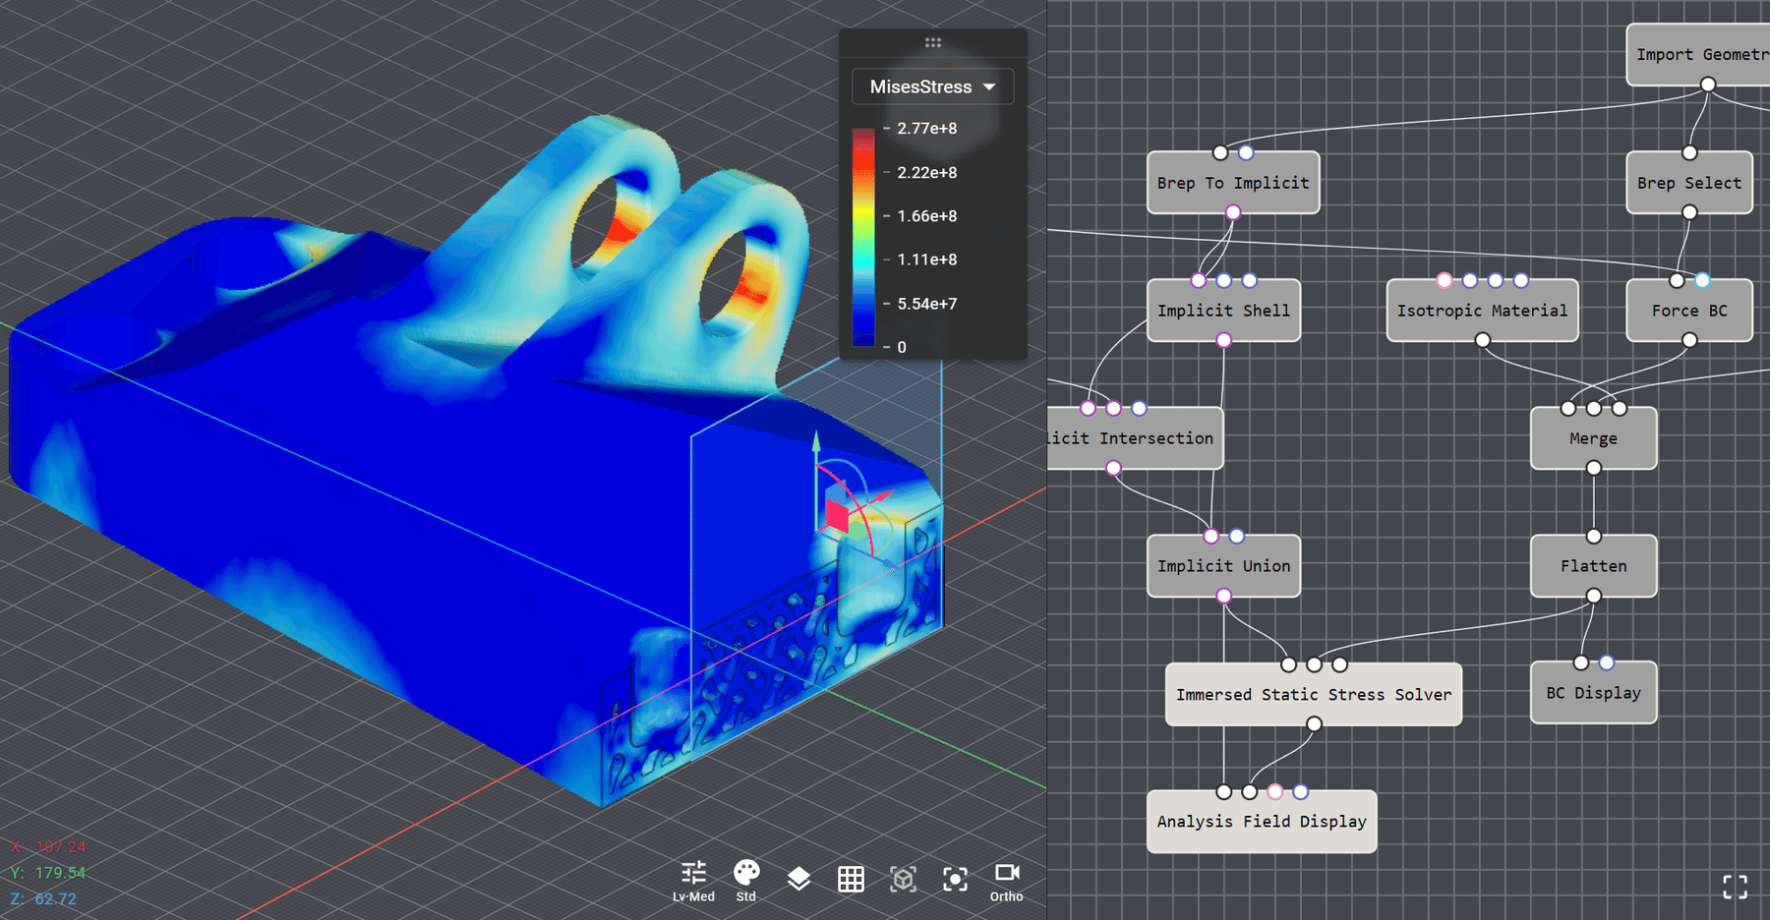Select the Implicit Intersection node
The image size is (1770, 920).
pyautogui.click(x=1135, y=438)
